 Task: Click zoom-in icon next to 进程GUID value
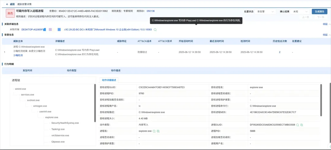point(302,125)
